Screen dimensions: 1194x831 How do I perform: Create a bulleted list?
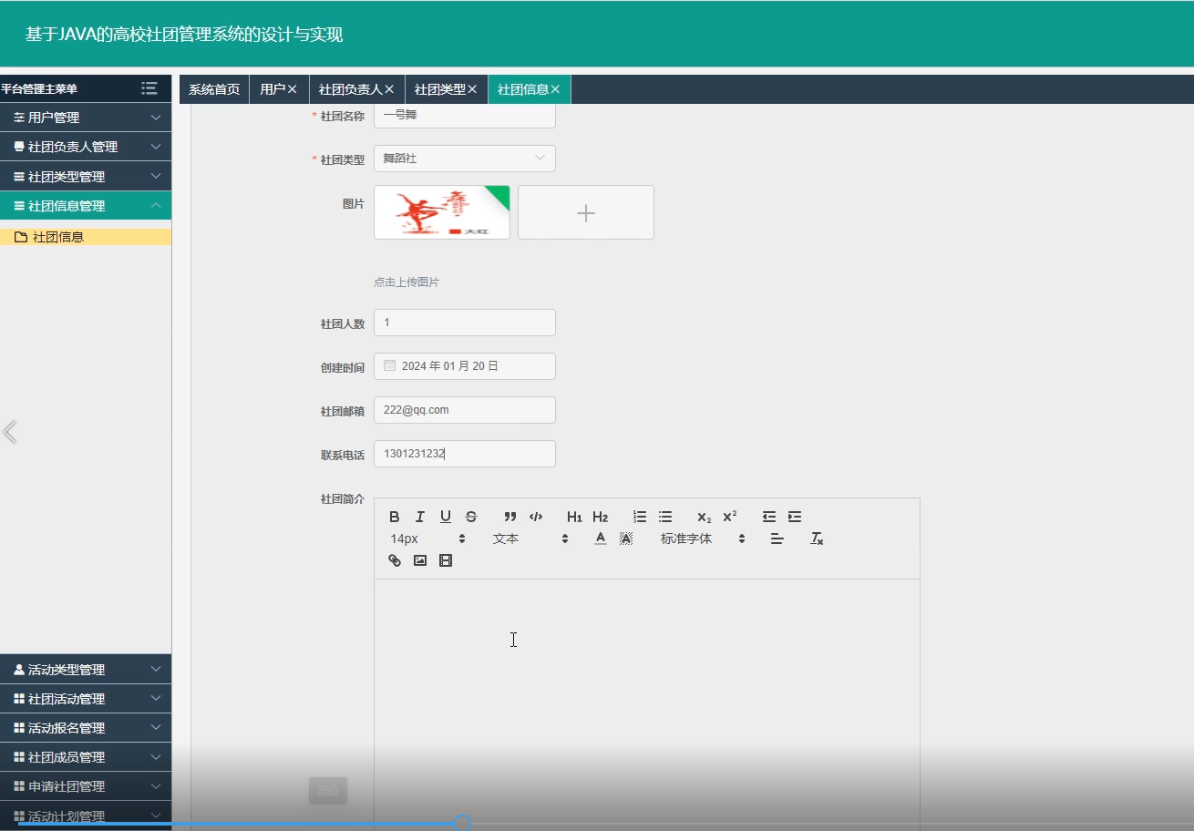(x=665, y=517)
